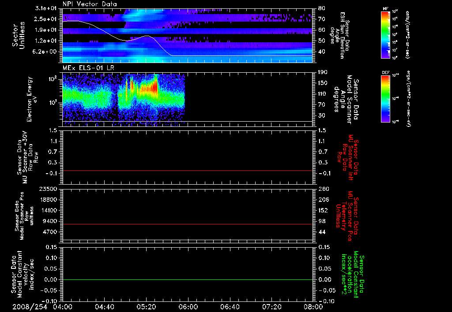The image size is (452, 312).
Task: Click the 04:40 time axis label
Action: tap(104, 307)
